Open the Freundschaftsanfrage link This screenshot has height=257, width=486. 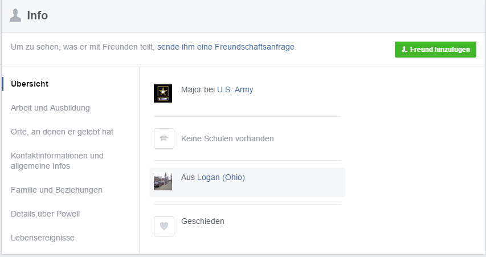(226, 47)
